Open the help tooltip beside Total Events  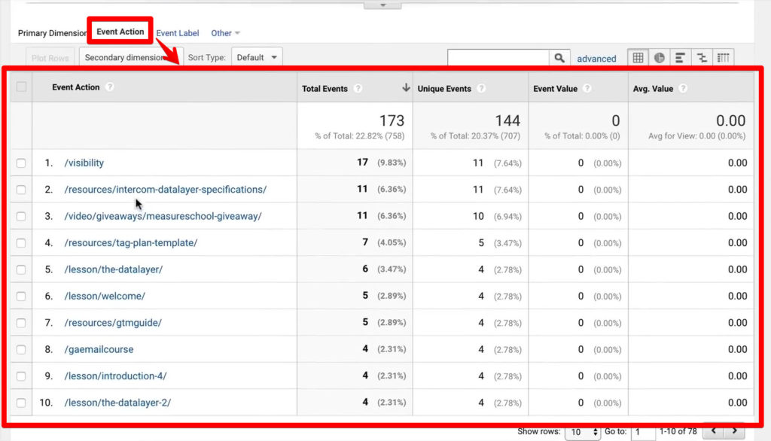360,88
